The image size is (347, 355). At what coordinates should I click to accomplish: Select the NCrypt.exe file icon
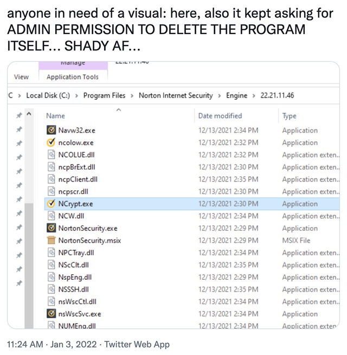point(52,204)
